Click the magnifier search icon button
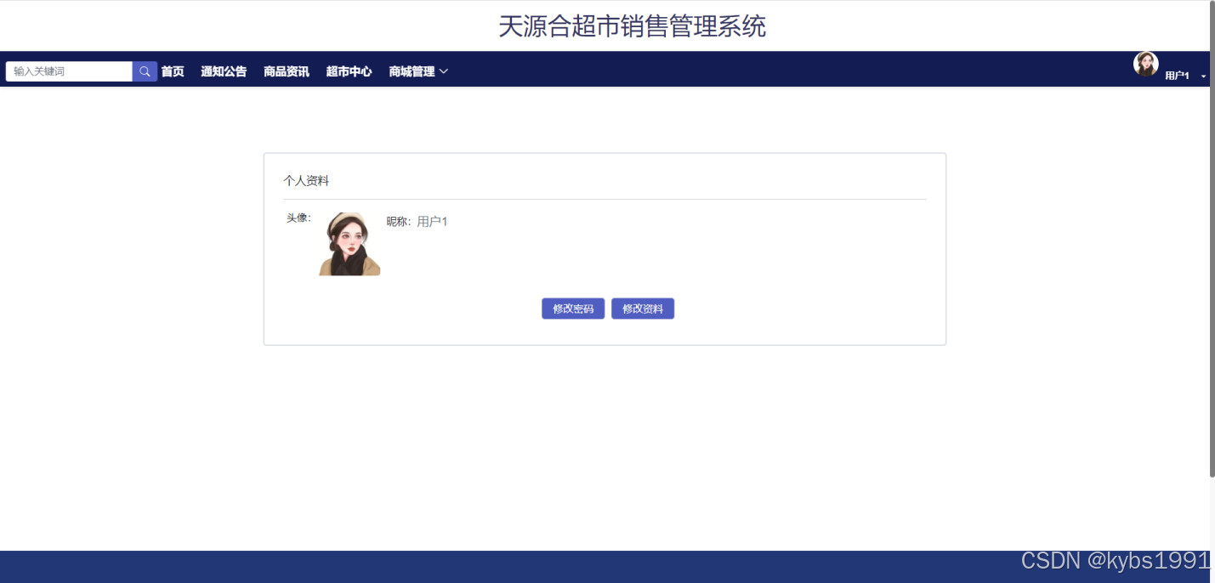Image resolution: width=1215 pixels, height=583 pixels. [x=145, y=71]
